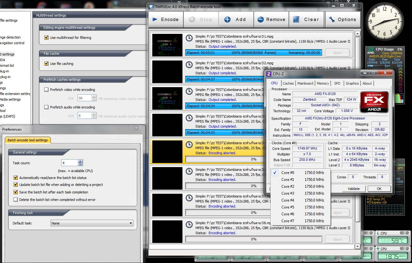Click the batch list scrollbar up arrow
The image size is (412, 263).
point(357,34)
